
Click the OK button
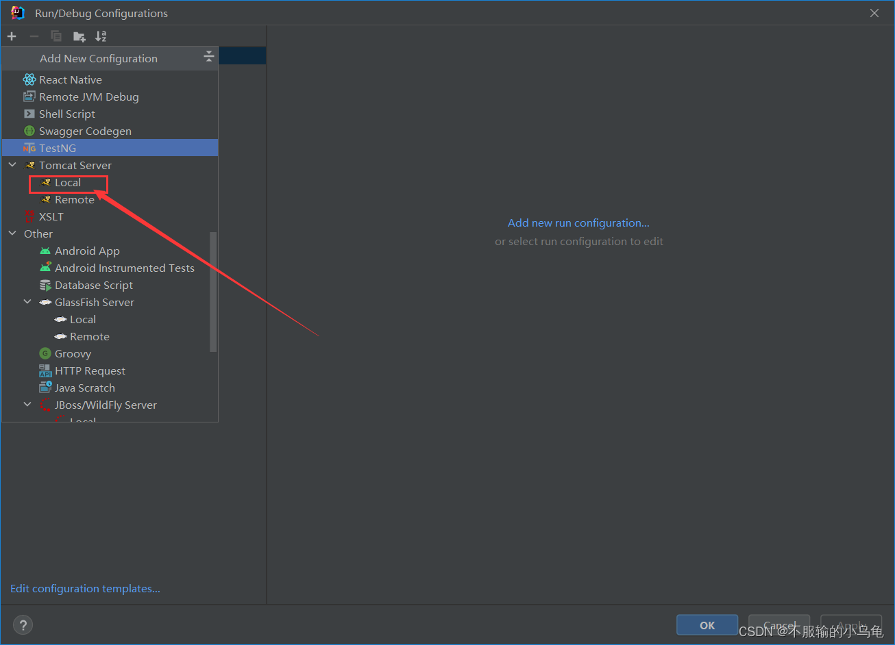click(707, 625)
